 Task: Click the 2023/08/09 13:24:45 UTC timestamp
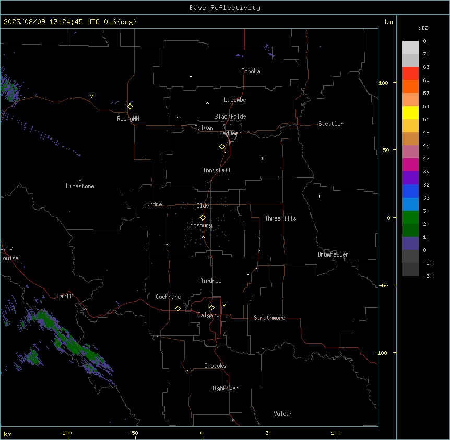coord(52,22)
